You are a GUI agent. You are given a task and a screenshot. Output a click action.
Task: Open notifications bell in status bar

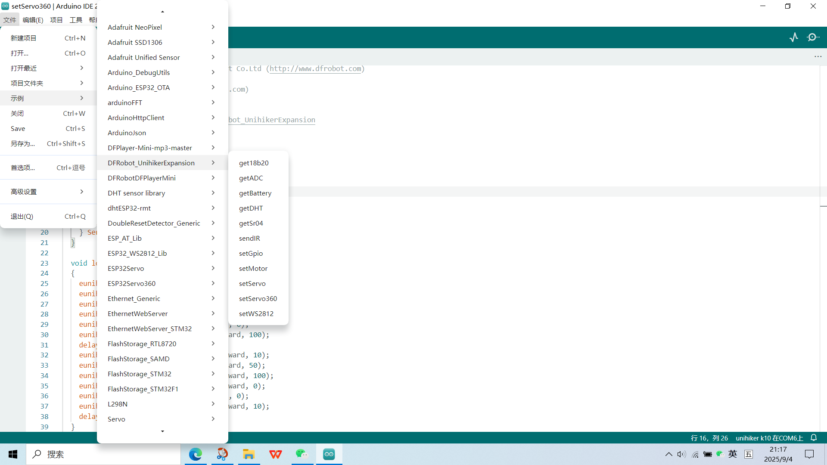[814, 437]
